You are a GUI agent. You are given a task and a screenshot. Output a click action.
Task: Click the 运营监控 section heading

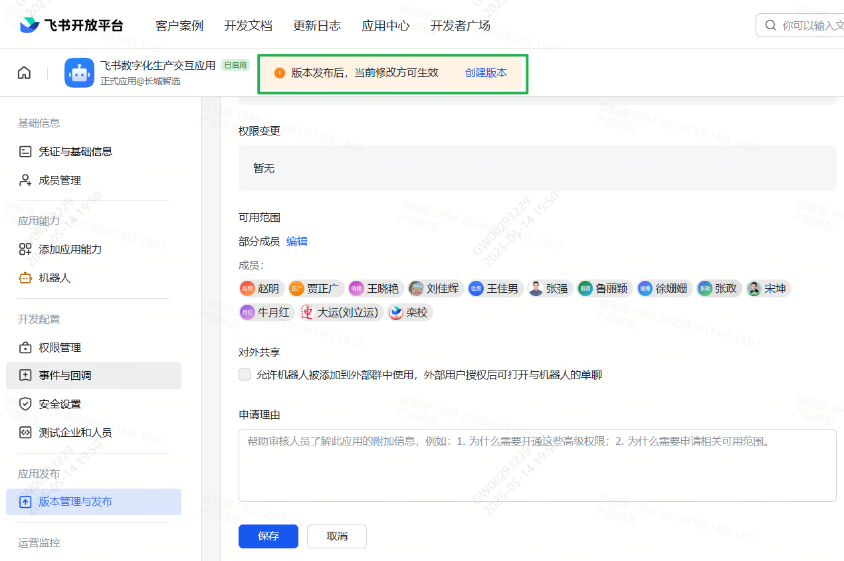39,543
